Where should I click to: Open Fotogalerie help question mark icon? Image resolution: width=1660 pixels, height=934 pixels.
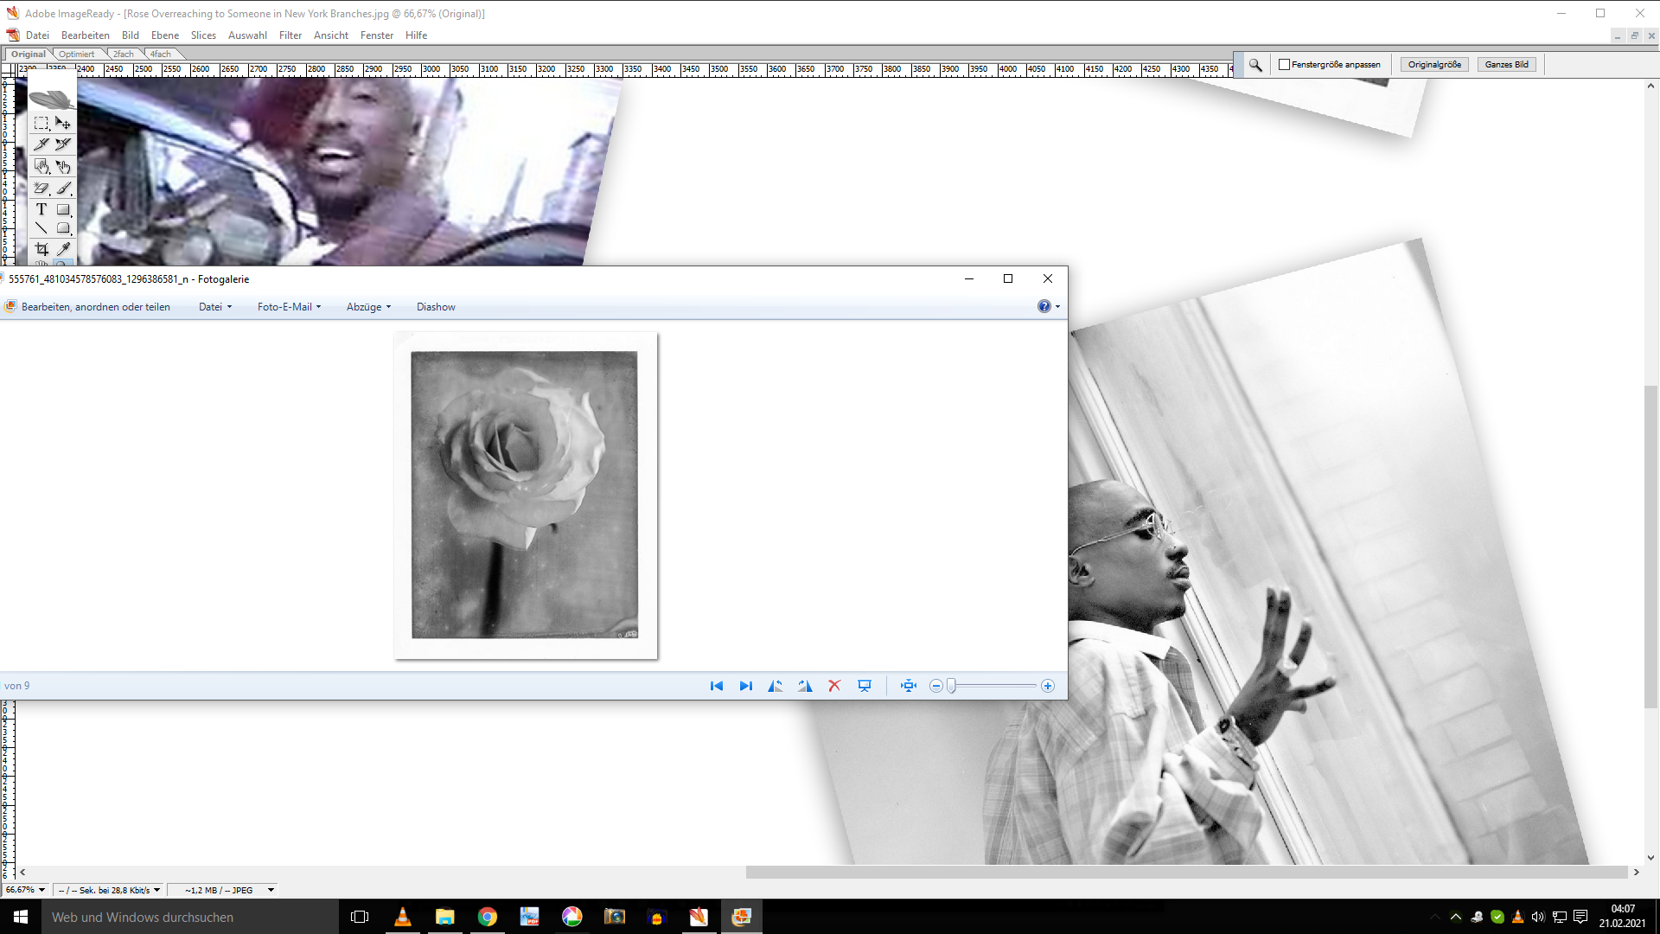tap(1044, 306)
